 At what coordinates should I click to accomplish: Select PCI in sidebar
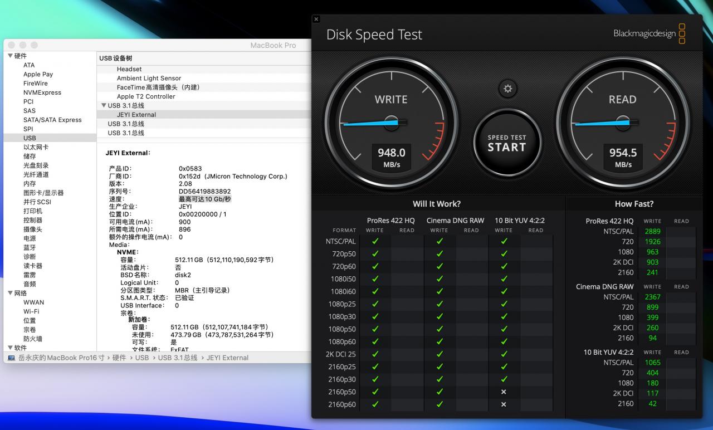tap(28, 101)
